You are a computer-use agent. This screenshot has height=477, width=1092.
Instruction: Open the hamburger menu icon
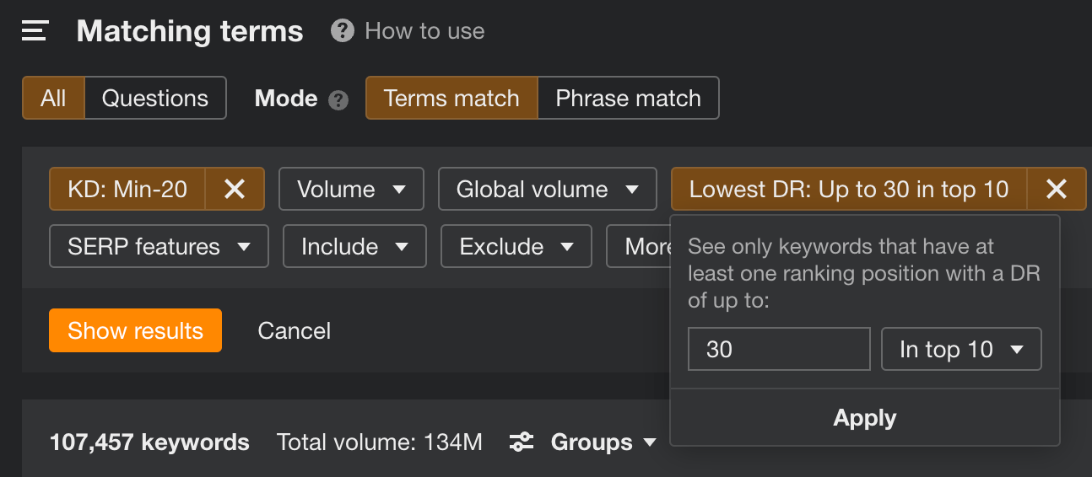35,32
